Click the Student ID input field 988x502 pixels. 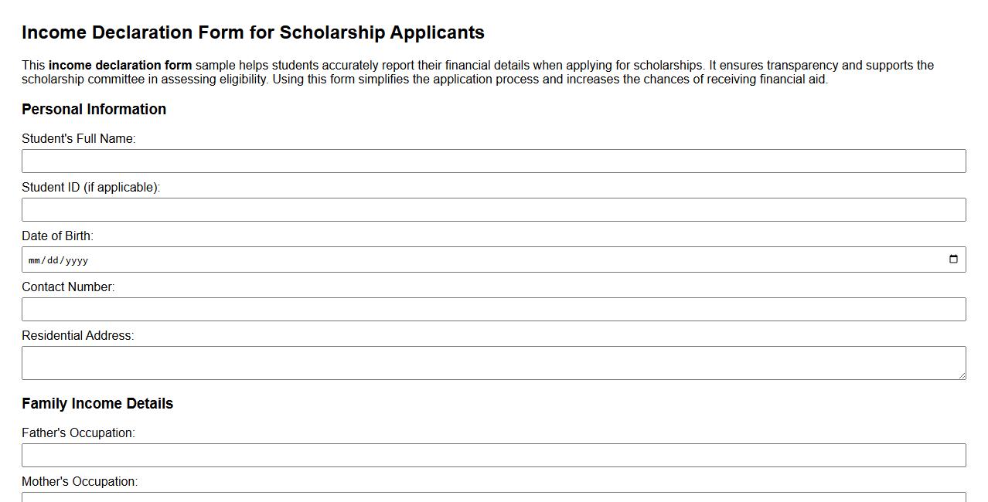click(494, 209)
